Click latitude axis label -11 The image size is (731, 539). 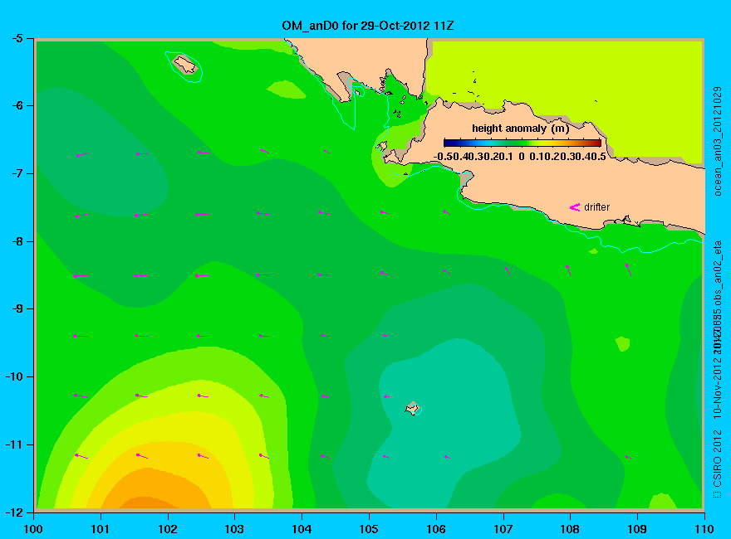click(x=14, y=444)
